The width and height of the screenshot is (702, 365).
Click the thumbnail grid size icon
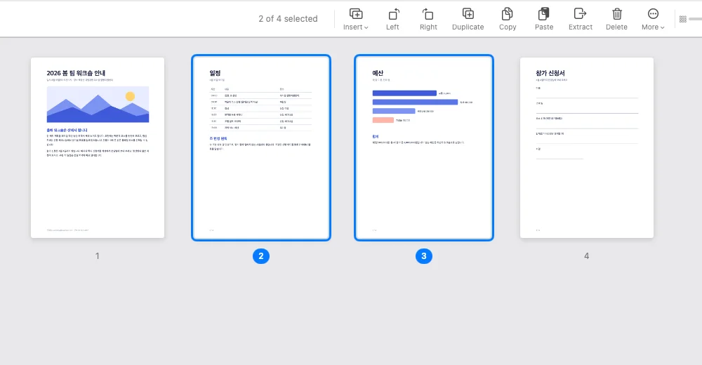[683, 19]
